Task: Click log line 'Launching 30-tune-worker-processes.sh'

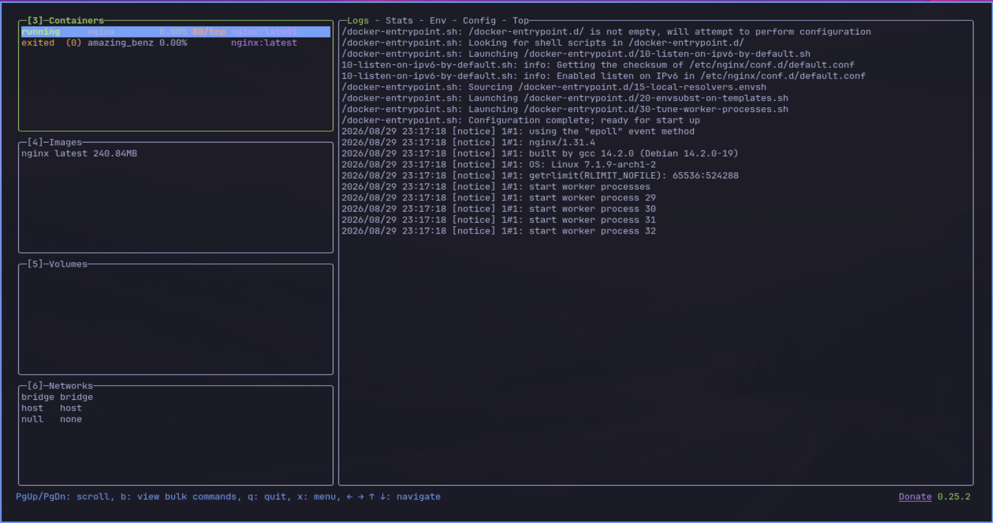Action: click(565, 109)
